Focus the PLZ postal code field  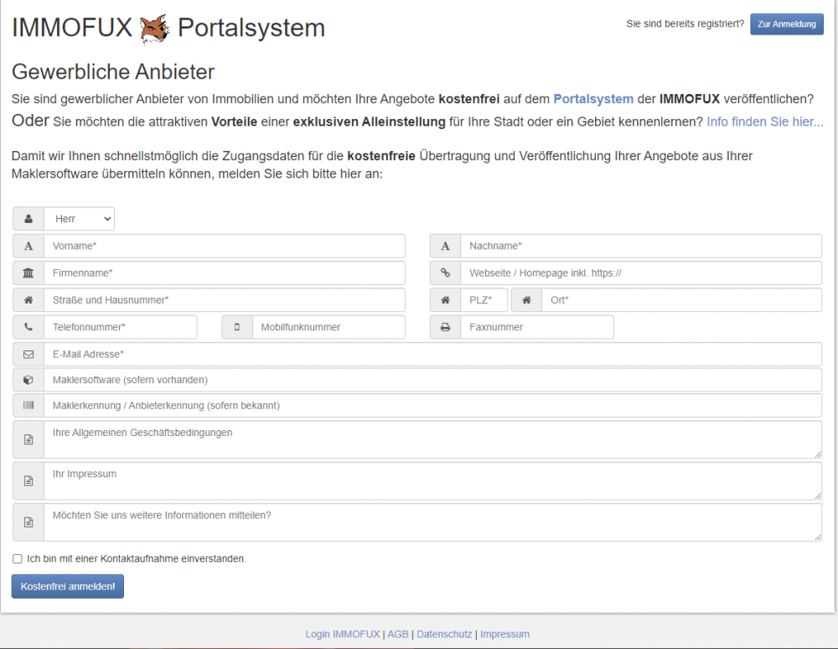click(484, 300)
